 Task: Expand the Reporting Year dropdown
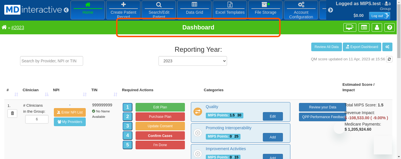[x=193, y=61]
